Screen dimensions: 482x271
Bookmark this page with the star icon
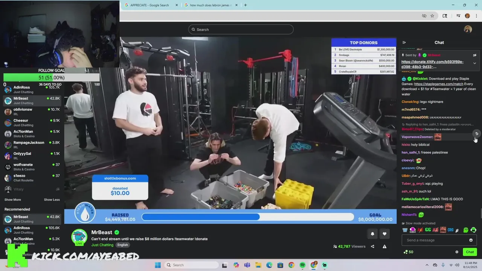click(432, 16)
